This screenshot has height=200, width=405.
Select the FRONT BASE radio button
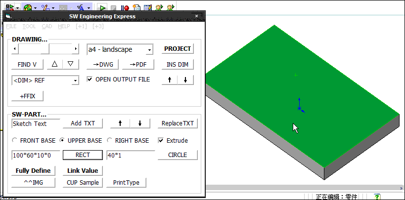pyautogui.click(x=14, y=140)
